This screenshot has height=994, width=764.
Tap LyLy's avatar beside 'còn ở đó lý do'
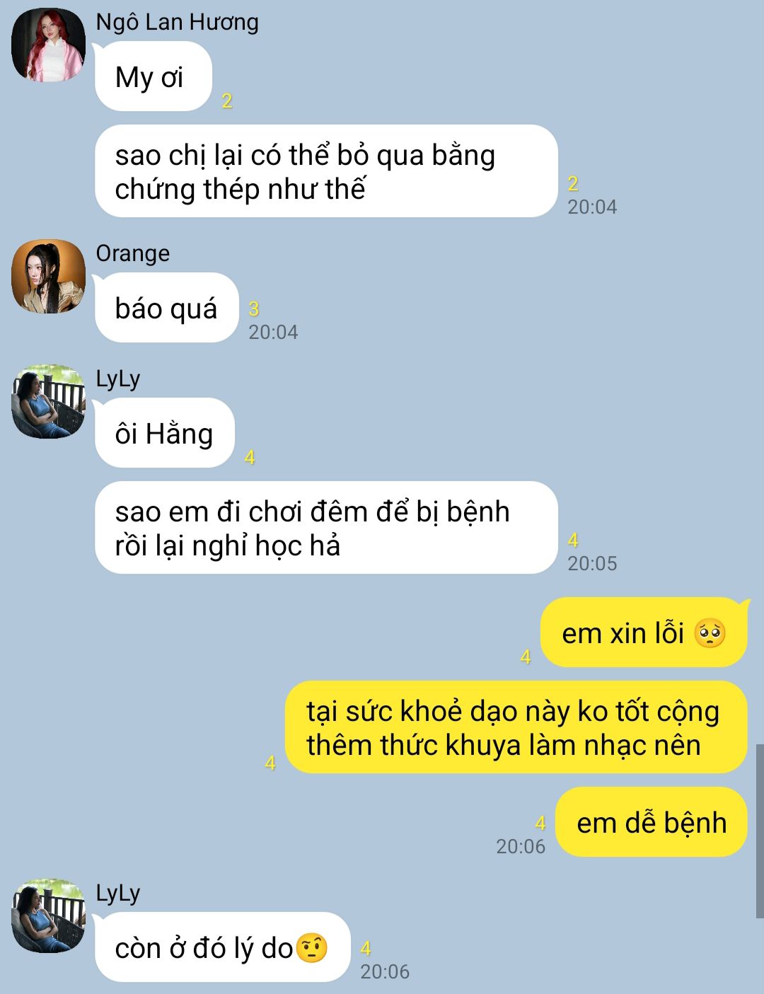point(48,915)
